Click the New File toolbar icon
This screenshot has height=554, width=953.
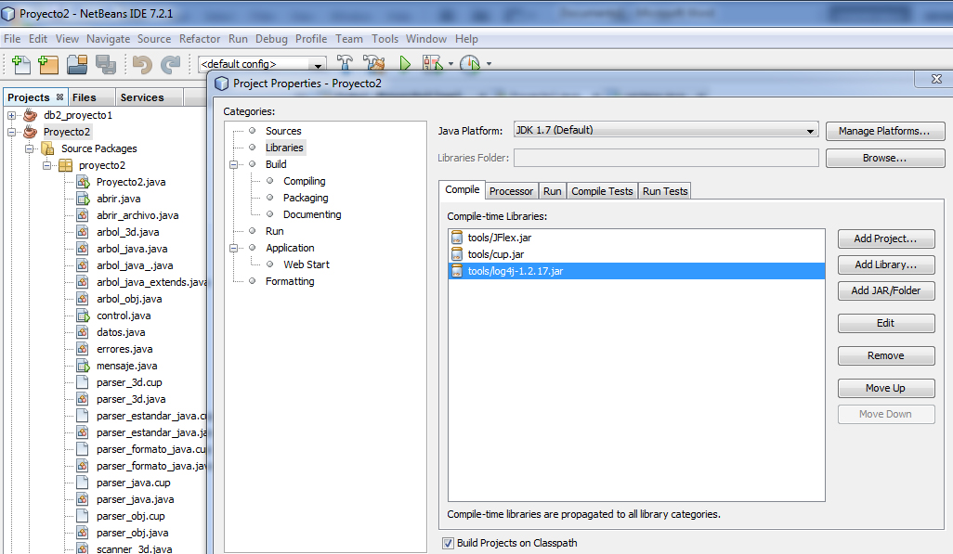pyautogui.click(x=20, y=64)
